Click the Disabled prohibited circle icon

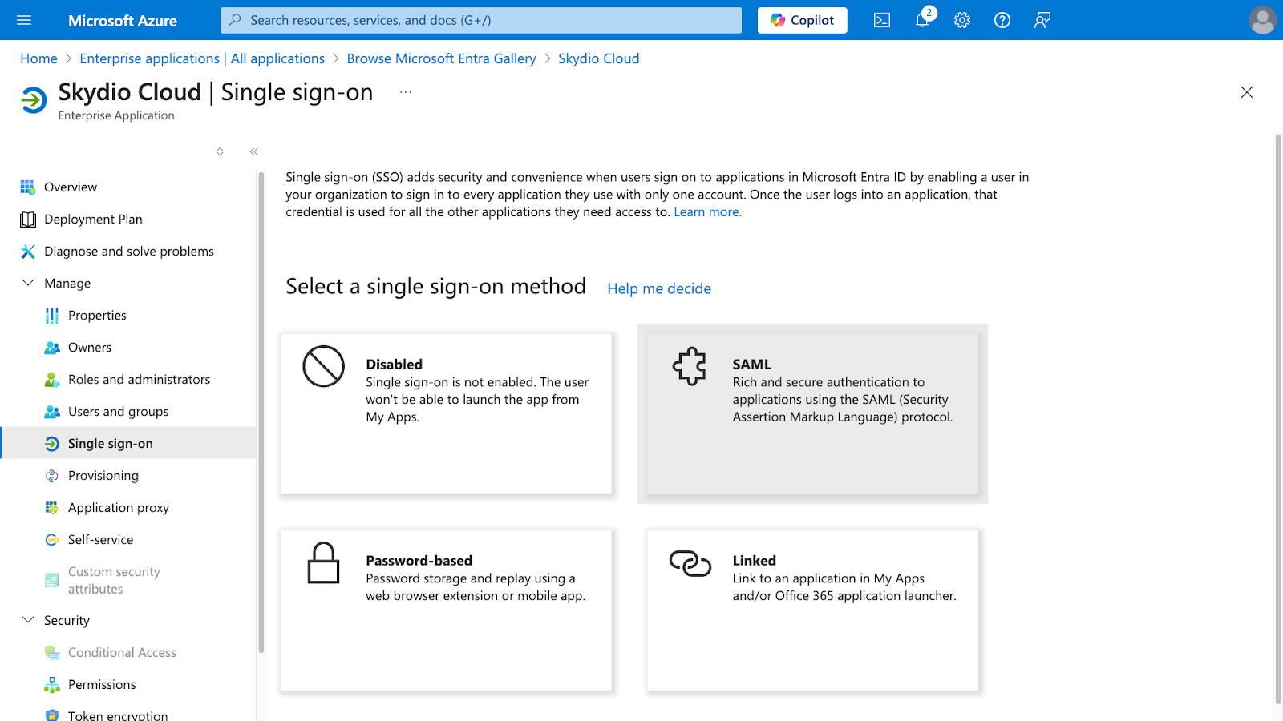[323, 366]
